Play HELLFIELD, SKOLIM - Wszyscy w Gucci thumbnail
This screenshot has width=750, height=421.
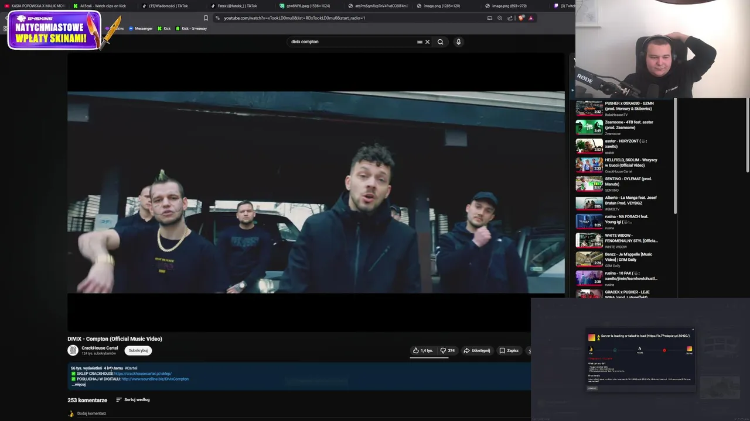(589, 165)
